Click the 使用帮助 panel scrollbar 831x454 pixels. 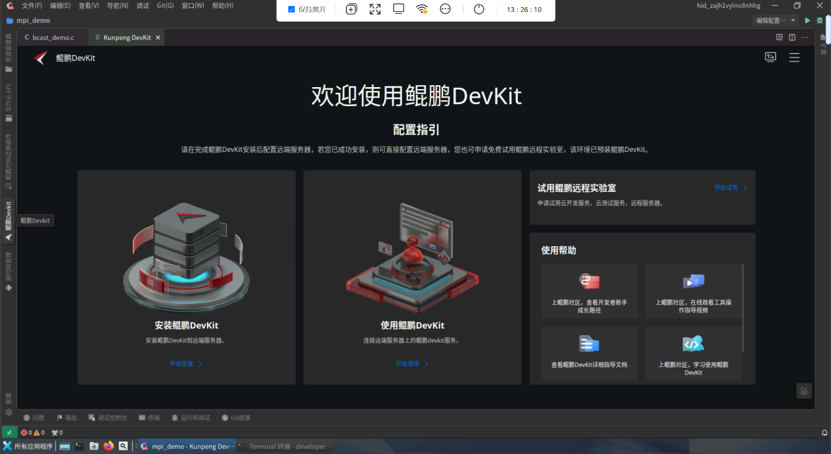click(x=743, y=308)
